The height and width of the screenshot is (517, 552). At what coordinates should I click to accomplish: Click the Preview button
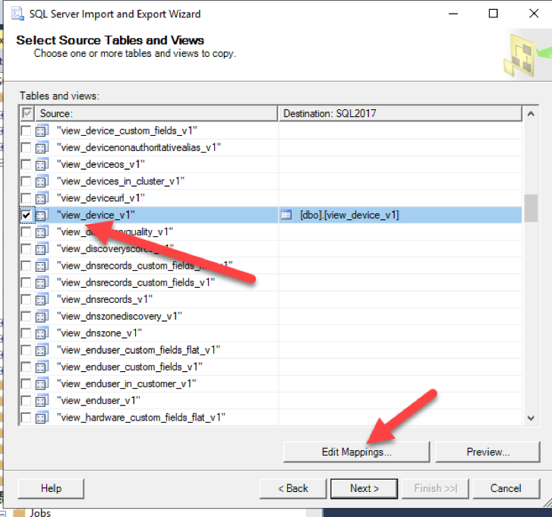[488, 451]
